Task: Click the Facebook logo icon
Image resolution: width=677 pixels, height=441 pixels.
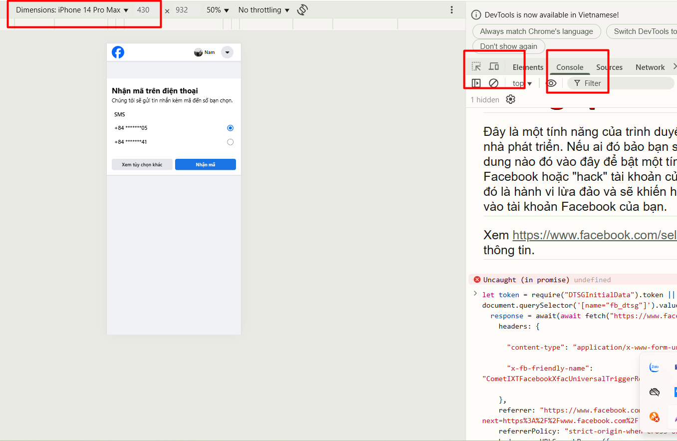Action: (118, 52)
